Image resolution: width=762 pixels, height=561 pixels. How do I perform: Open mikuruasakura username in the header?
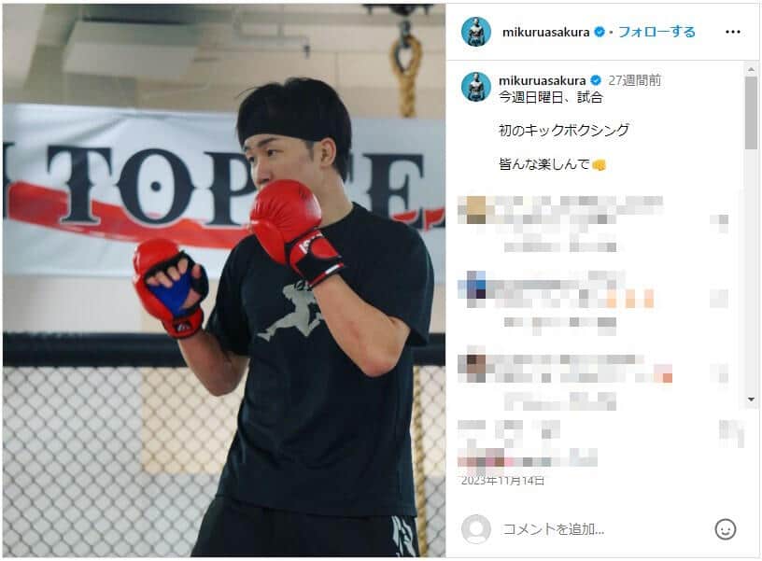pyautogui.click(x=545, y=32)
